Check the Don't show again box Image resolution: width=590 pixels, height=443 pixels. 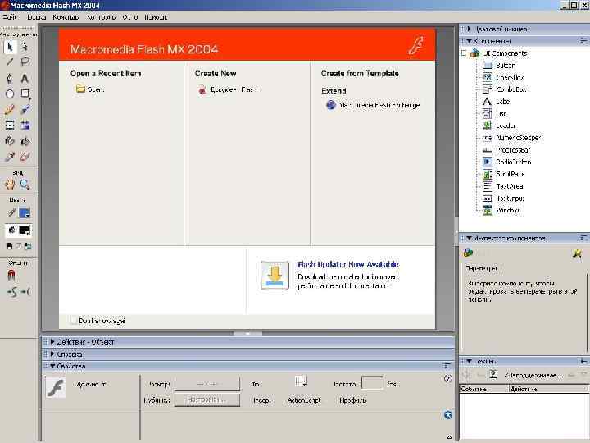(x=74, y=321)
